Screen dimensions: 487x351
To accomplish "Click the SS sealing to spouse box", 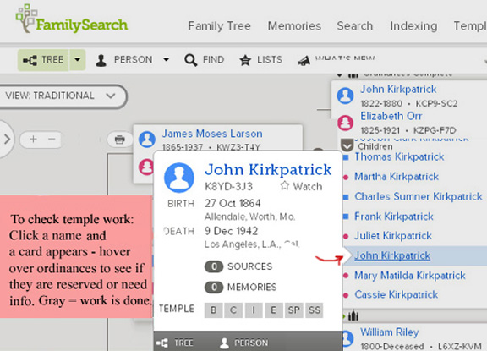I will click(315, 310).
